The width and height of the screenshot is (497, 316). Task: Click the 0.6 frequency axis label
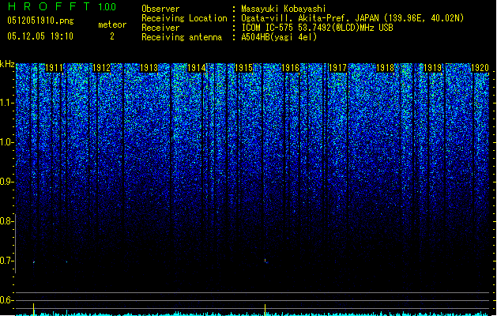(x=7, y=300)
